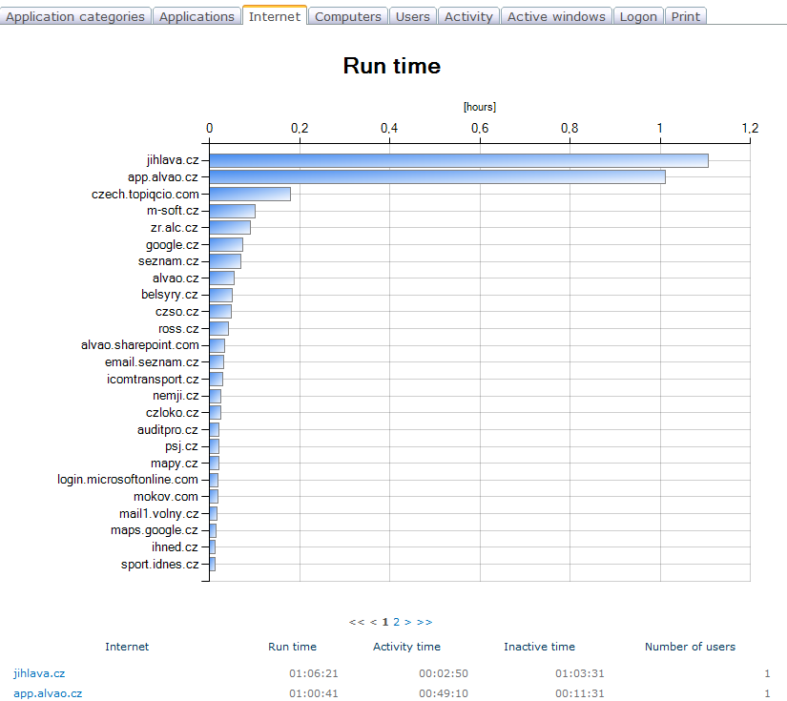Click the mapy.cz chart label

coord(175,464)
